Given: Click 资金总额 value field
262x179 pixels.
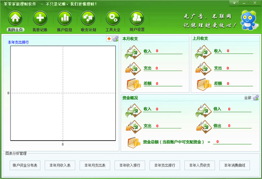Looking at the screenshot, I should [x=232, y=142].
